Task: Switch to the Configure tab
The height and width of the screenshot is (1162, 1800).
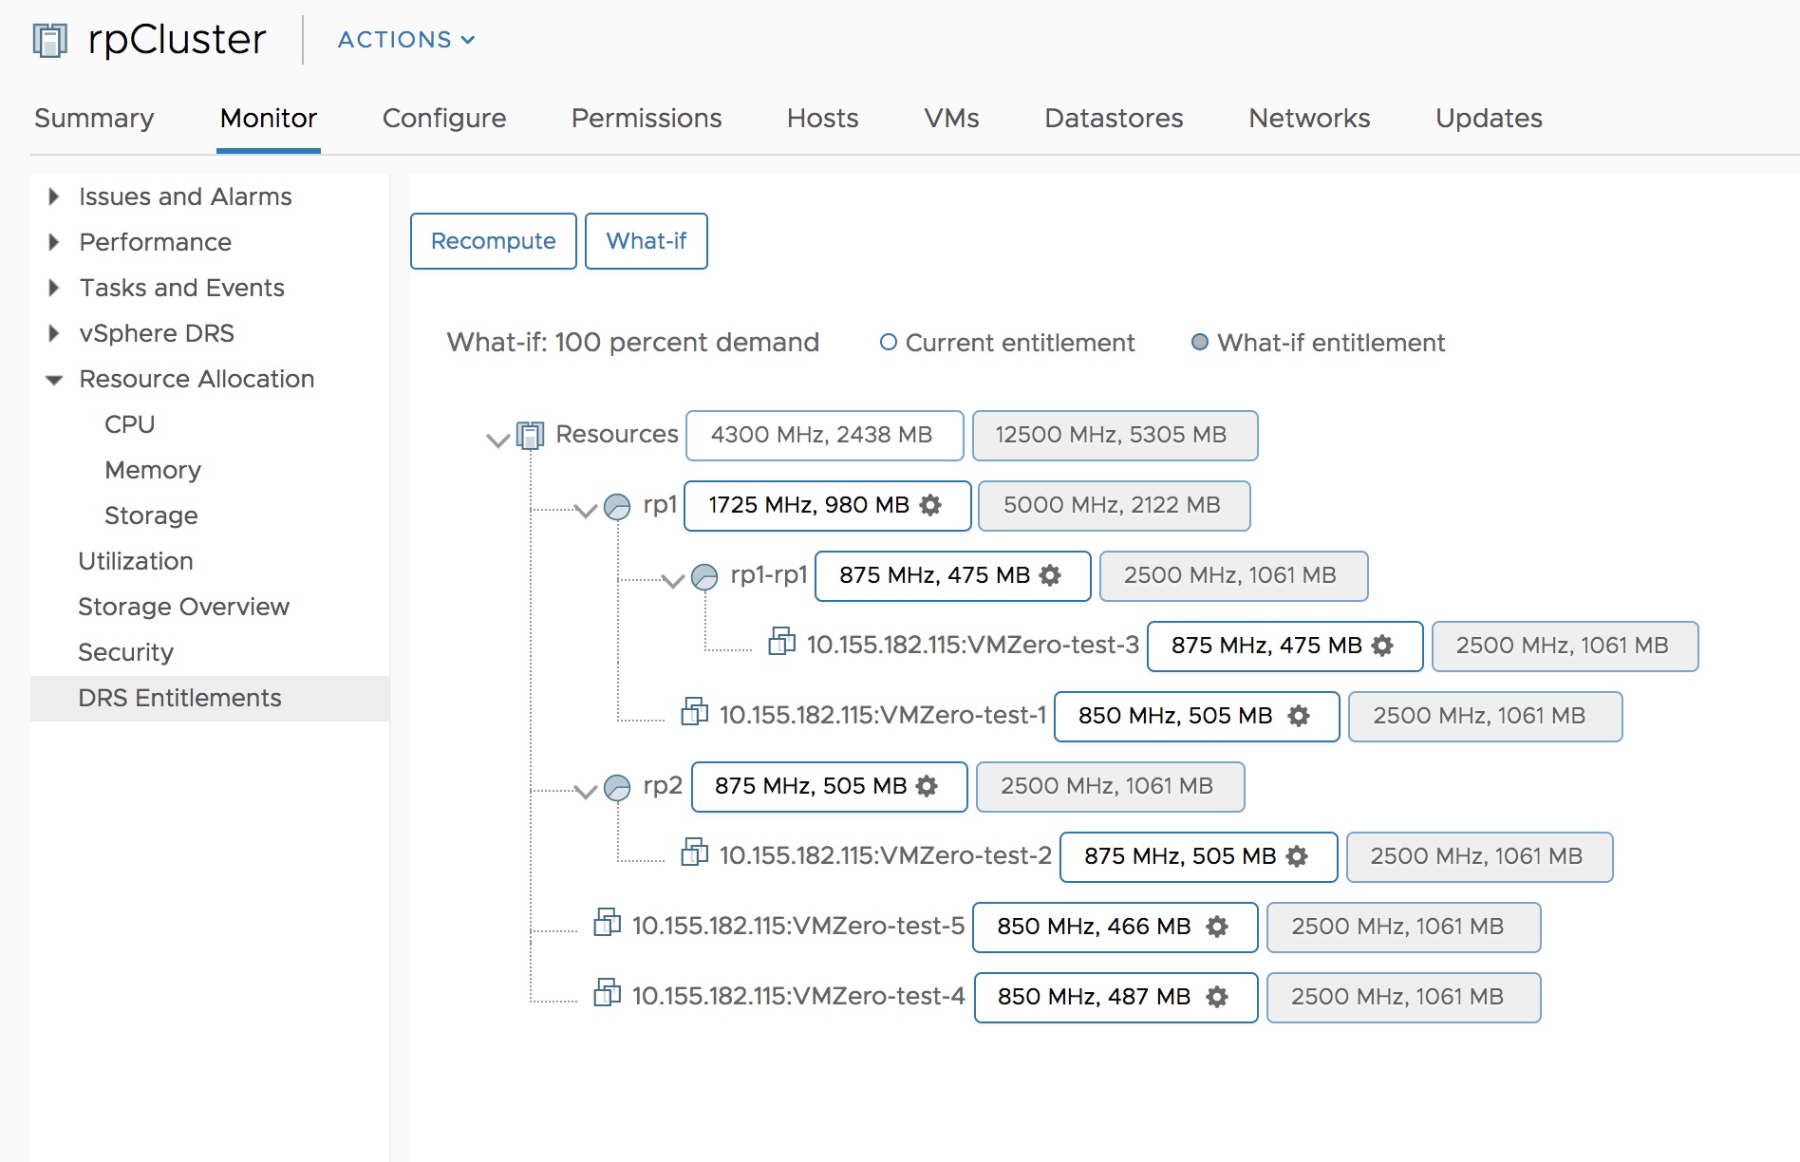Action: [x=444, y=118]
